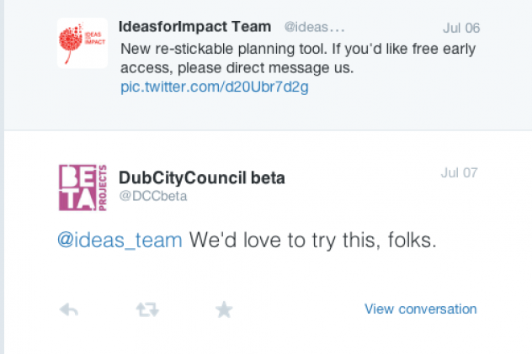Open the IdeasforImpact dandelion avatar
This screenshot has width=532, height=354.
(x=82, y=44)
